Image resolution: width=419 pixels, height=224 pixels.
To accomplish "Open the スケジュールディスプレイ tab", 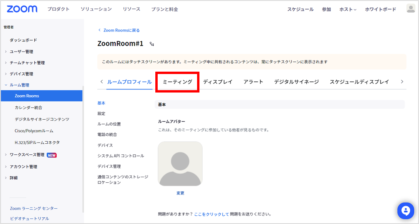I will click(359, 82).
